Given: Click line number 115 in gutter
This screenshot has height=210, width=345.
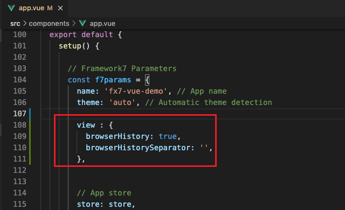Looking at the screenshot, I should pos(20,204).
